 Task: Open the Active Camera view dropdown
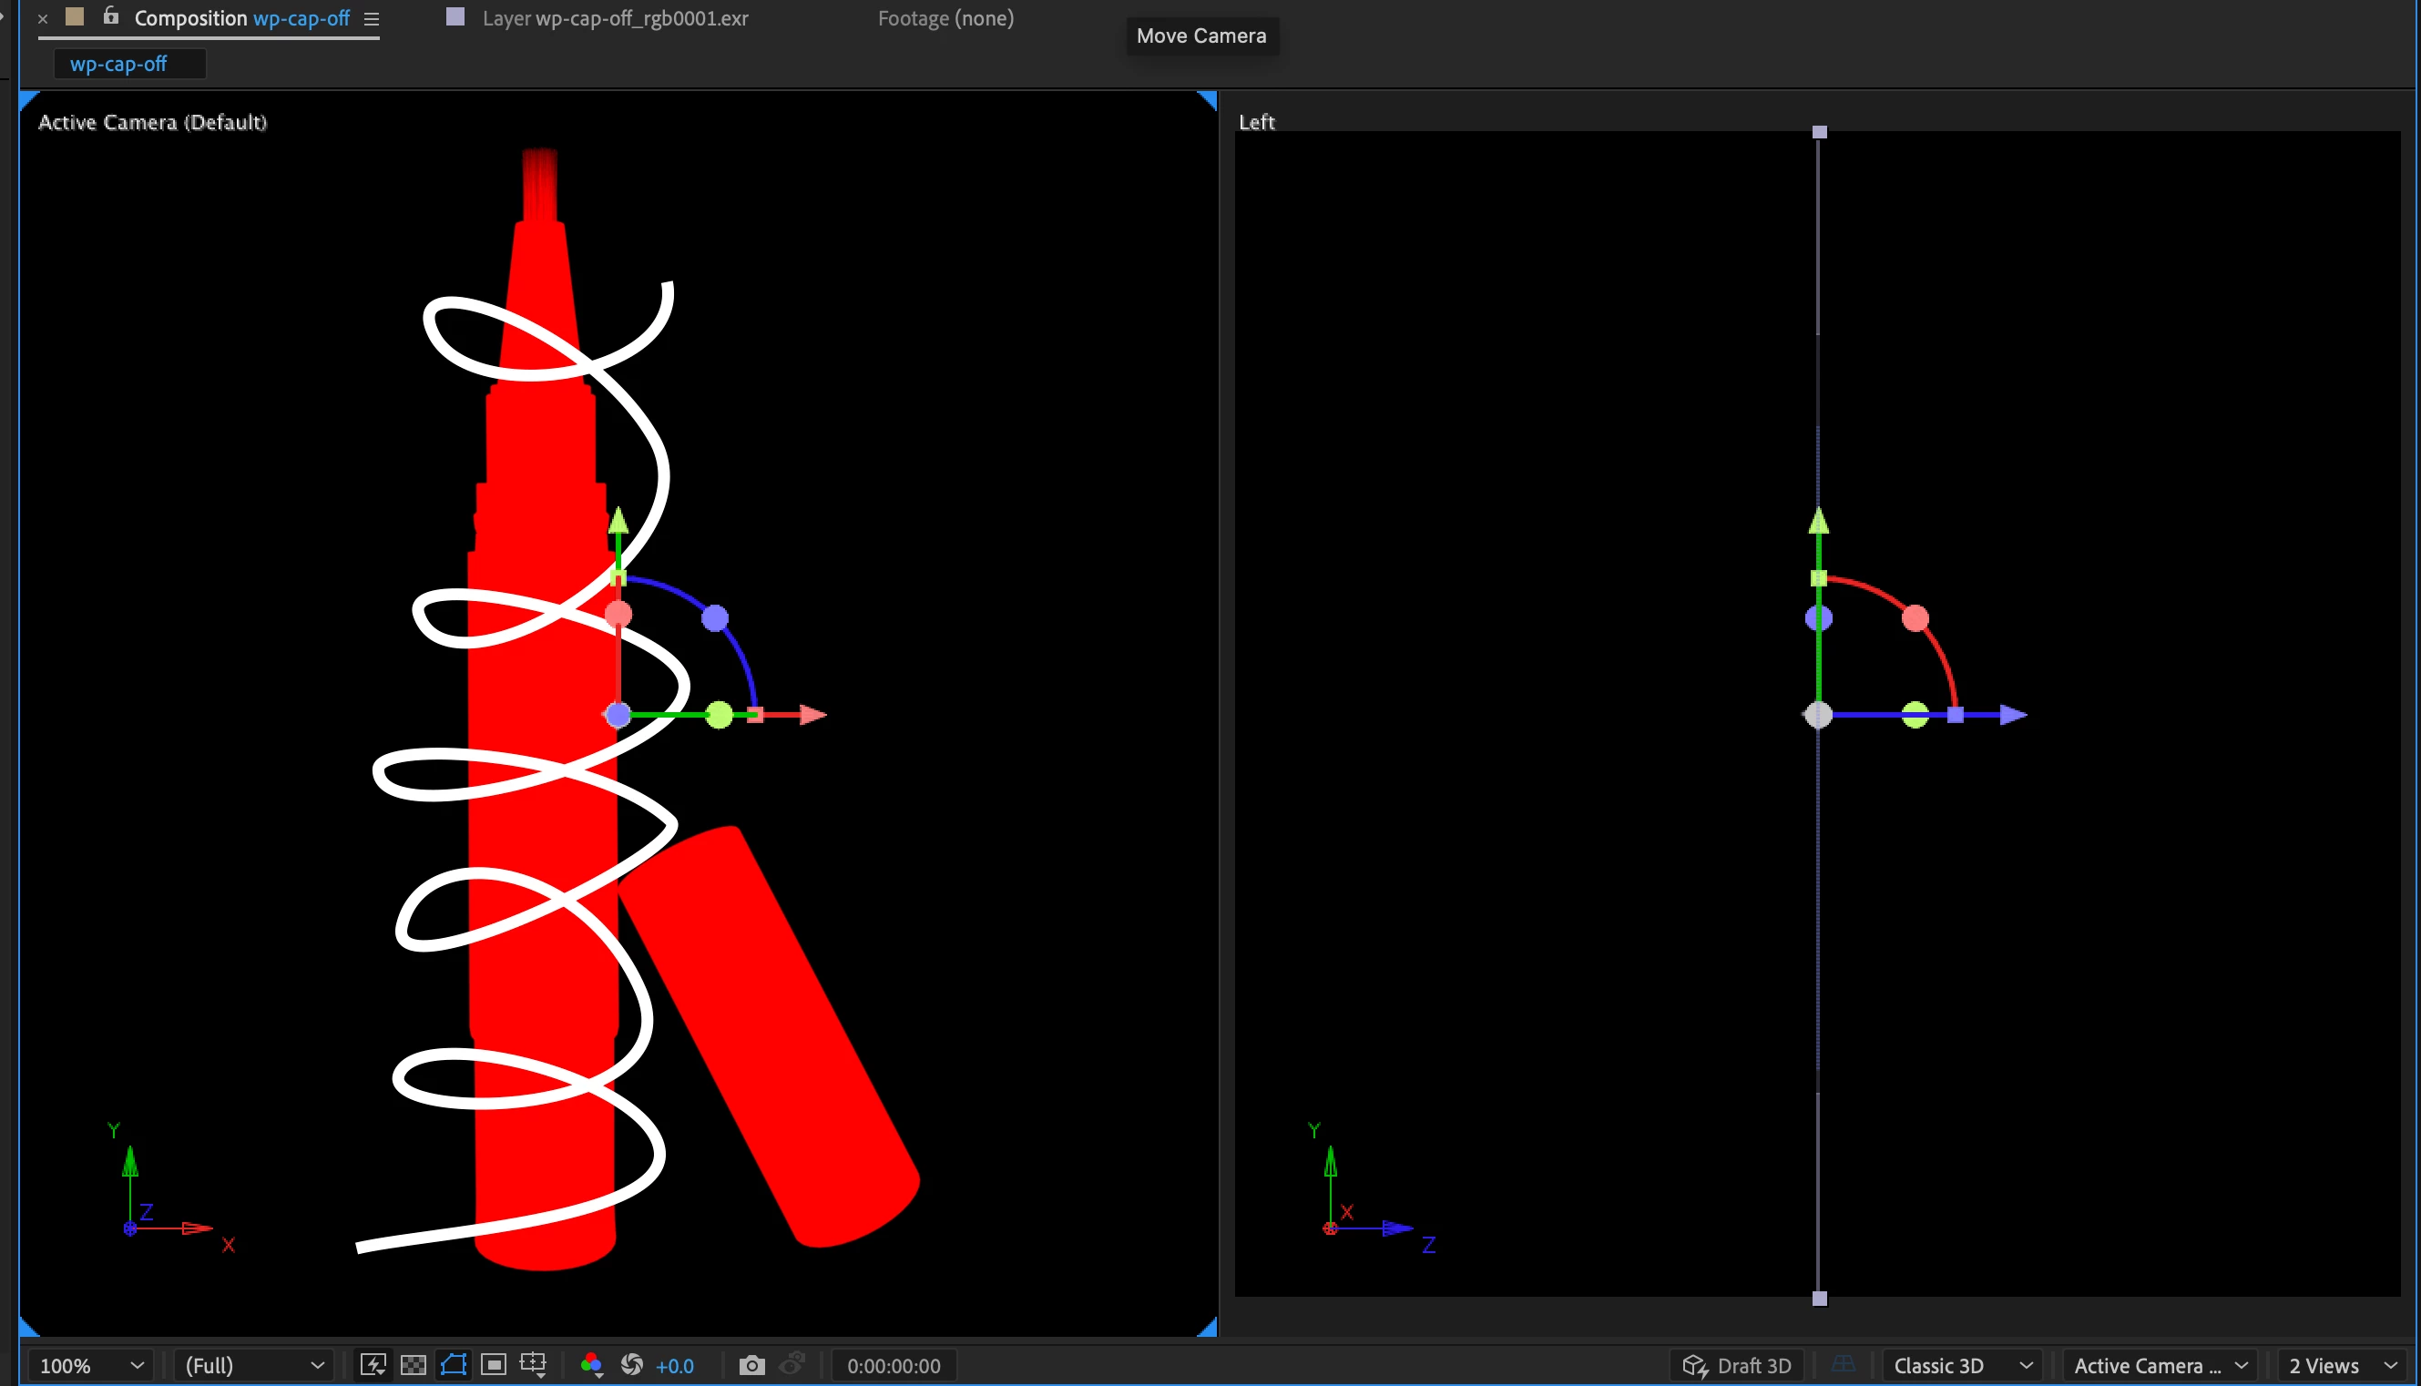(x=2160, y=1366)
